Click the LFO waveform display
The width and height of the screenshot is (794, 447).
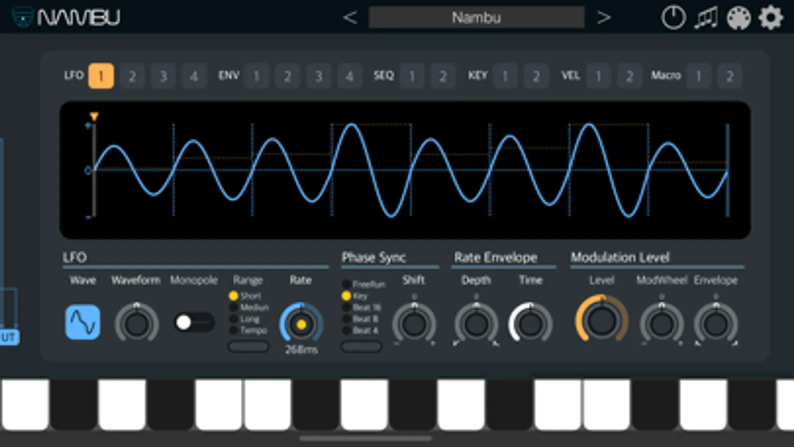point(405,170)
